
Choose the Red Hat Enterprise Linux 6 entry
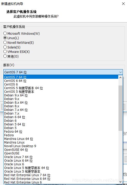61,182
